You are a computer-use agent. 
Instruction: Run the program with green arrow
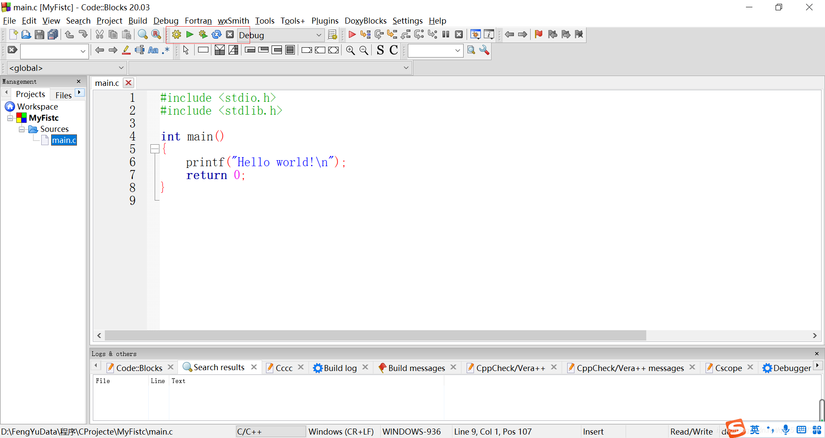(x=189, y=34)
